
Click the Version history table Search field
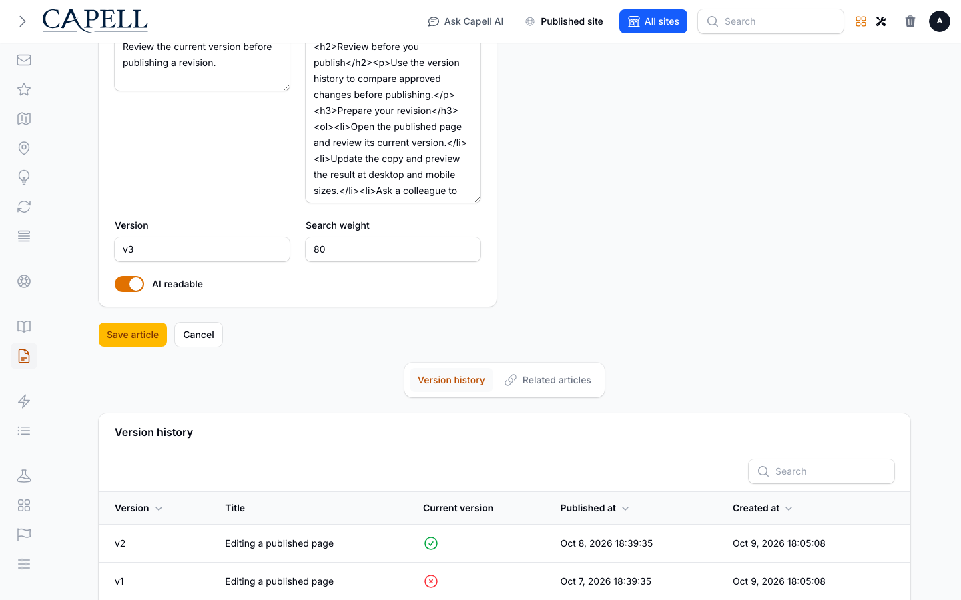822,471
